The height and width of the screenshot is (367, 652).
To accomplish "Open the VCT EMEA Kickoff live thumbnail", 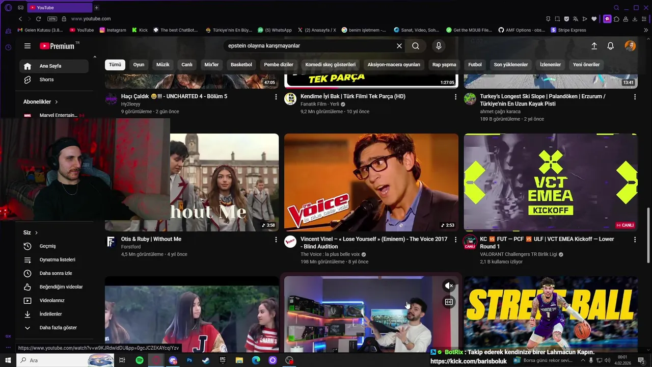I will pos(551,182).
